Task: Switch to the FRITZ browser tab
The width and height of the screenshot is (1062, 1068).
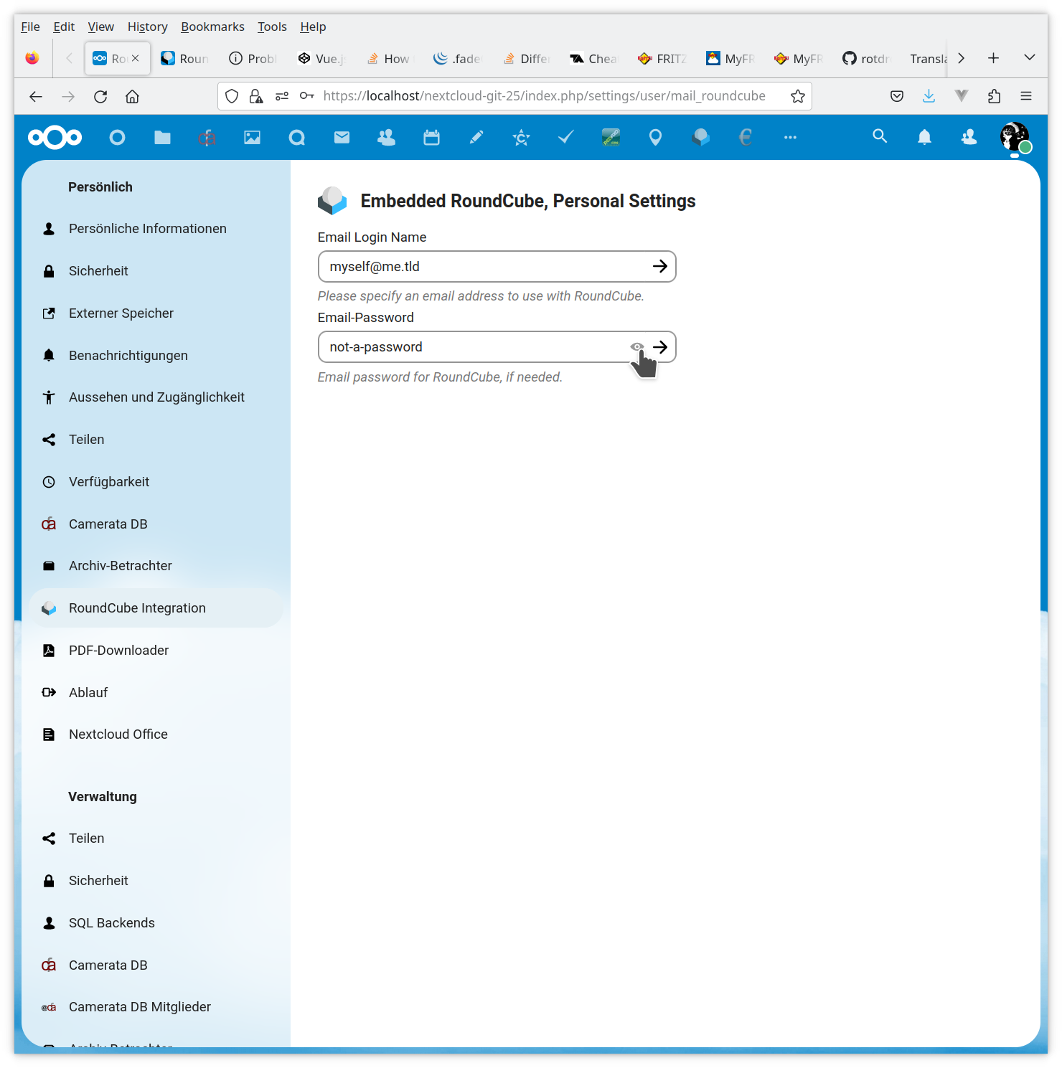Action: [x=662, y=59]
